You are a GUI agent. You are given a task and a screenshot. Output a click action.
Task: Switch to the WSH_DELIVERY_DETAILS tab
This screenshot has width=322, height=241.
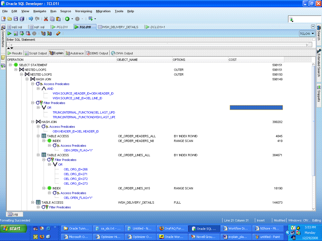pyautogui.click(x=118, y=27)
